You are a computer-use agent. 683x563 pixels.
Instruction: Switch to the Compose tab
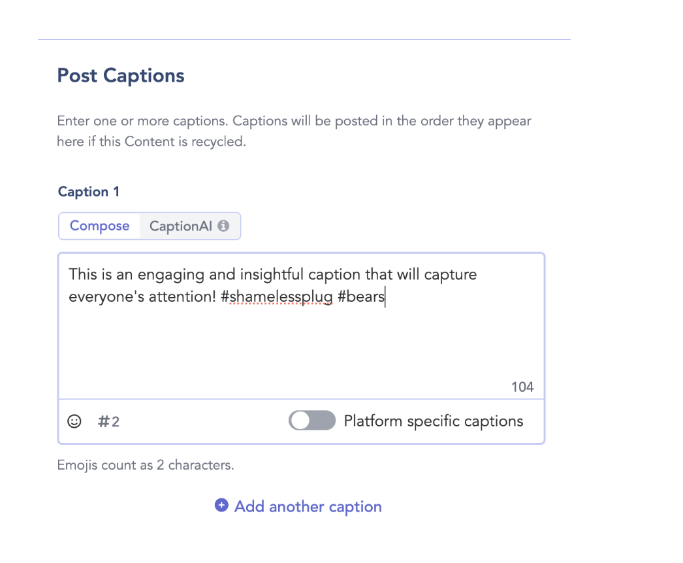(x=99, y=226)
